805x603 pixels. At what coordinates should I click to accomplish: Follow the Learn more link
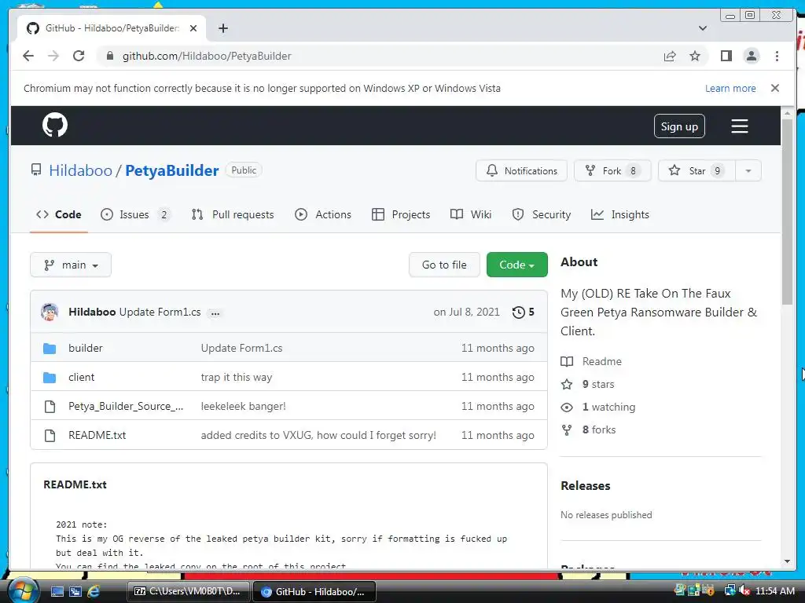pyautogui.click(x=730, y=88)
